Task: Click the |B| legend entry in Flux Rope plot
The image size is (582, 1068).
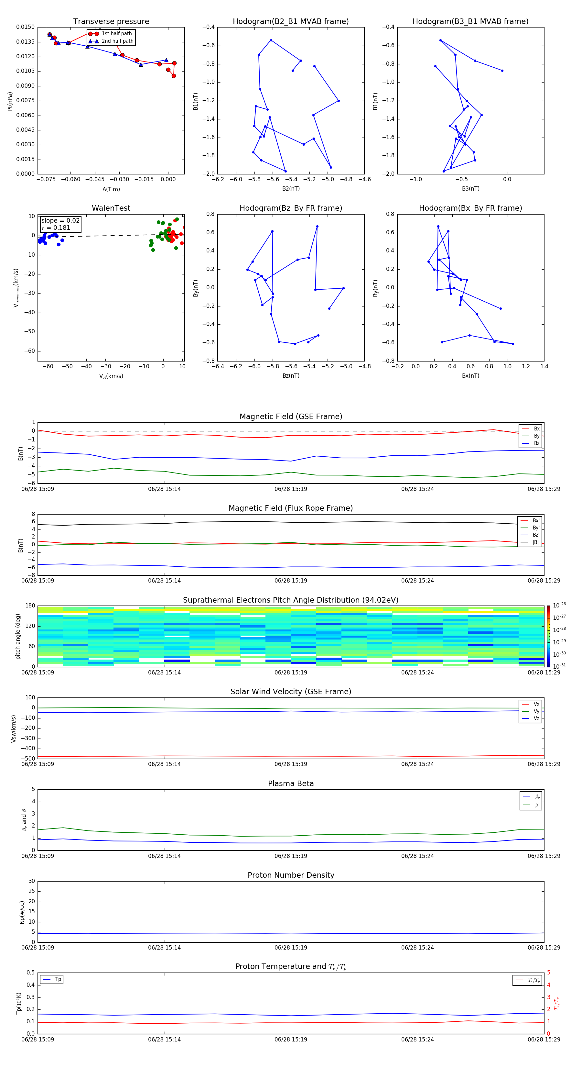Action: click(530, 542)
